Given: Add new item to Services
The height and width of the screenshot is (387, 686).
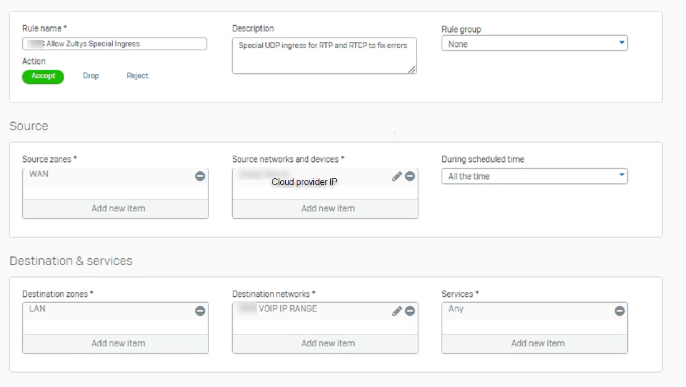Looking at the screenshot, I should tap(535, 344).
